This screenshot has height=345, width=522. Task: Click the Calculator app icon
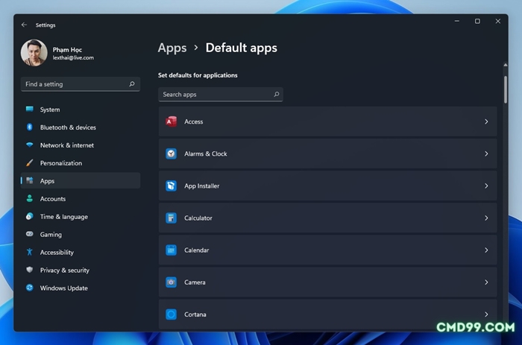[x=171, y=218]
